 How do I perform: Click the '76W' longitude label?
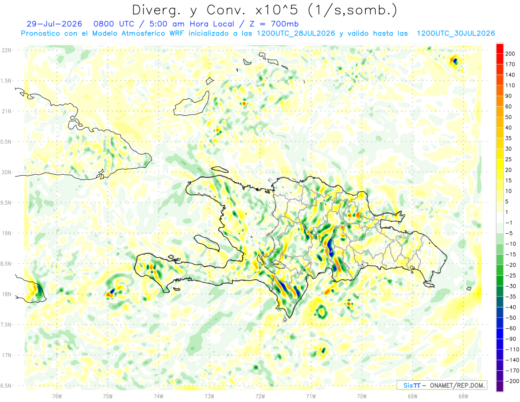[57, 395]
